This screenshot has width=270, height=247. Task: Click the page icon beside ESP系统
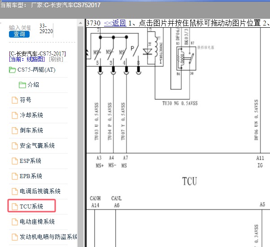pyautogui.click(x=15, y=161)
